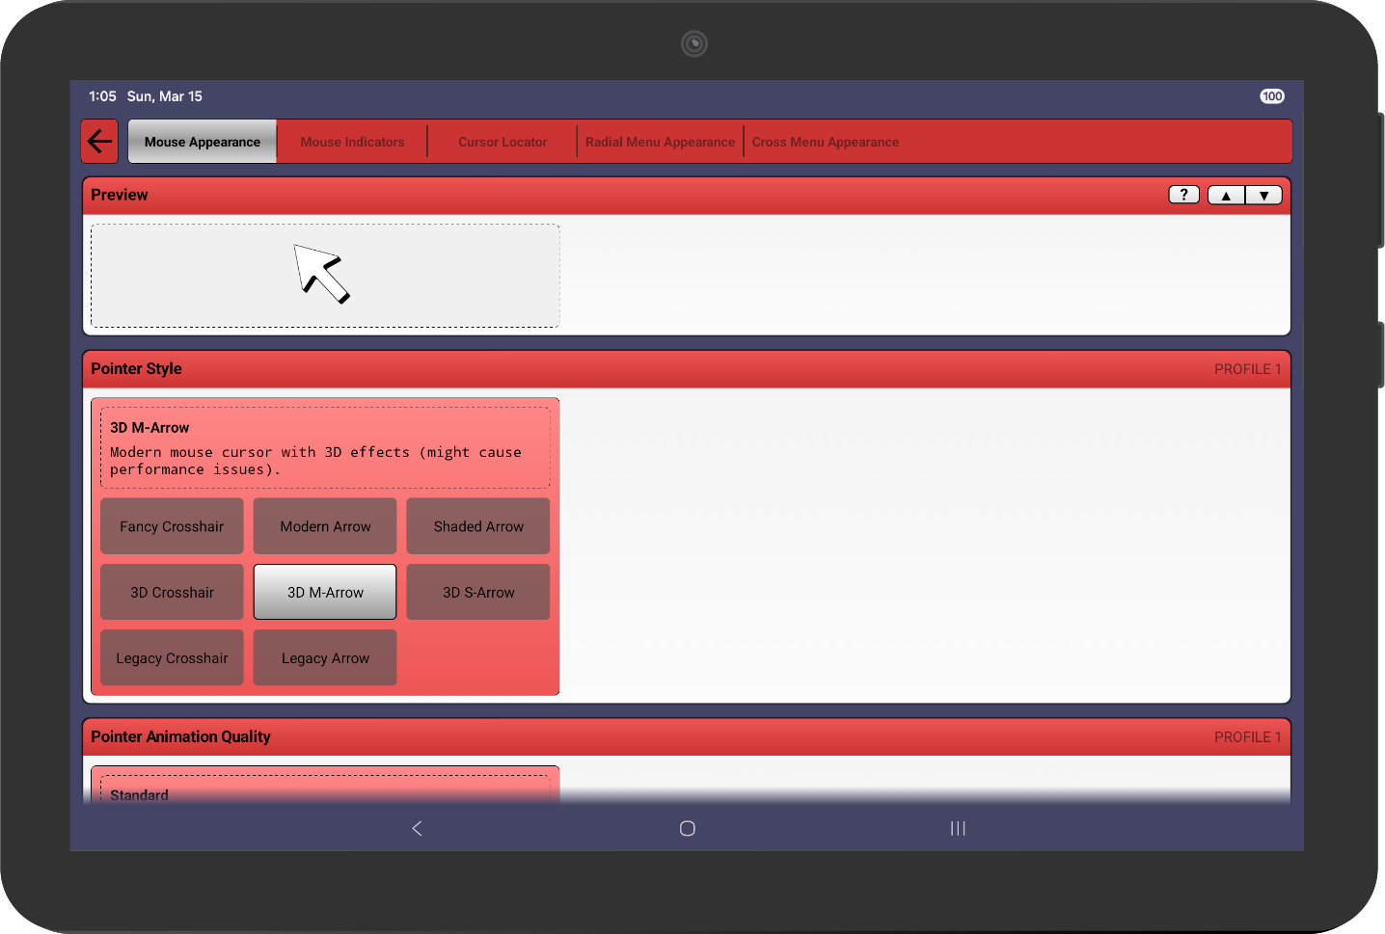The image size is (1385, 934).
Task: Open help with the question mark icon
Action: point(1183,195)
